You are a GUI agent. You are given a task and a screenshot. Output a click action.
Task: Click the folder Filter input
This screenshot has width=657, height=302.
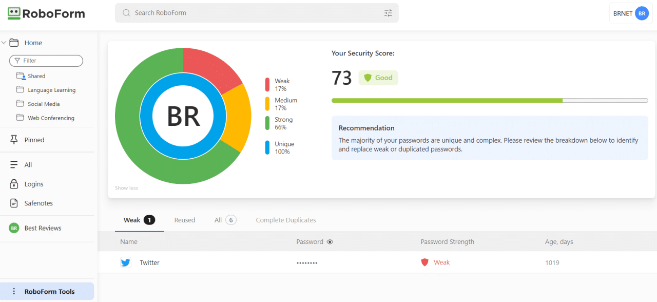(x=46, y=61)
